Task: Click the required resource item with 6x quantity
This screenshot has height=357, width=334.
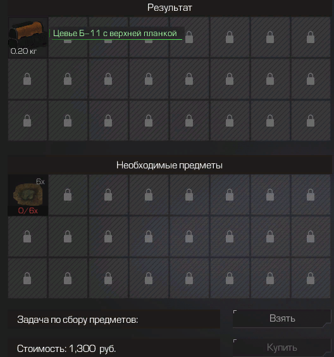Action: pyautogui.click(x=28, y=195)
